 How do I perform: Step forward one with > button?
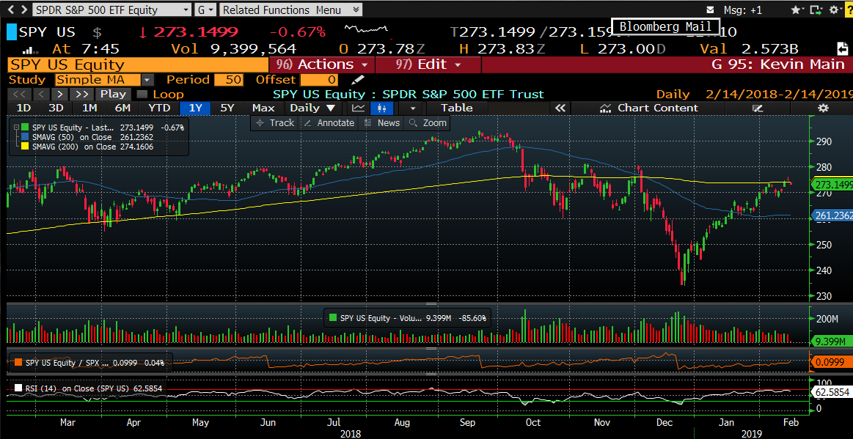point(62,94)
